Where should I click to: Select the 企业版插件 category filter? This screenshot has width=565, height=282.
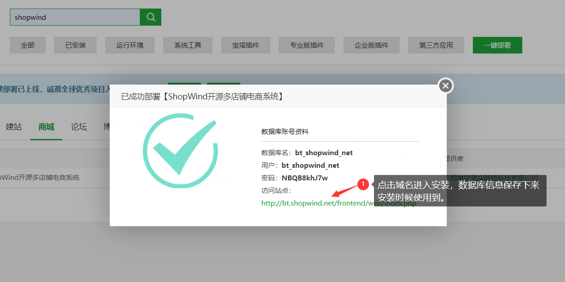pos(372,45)
